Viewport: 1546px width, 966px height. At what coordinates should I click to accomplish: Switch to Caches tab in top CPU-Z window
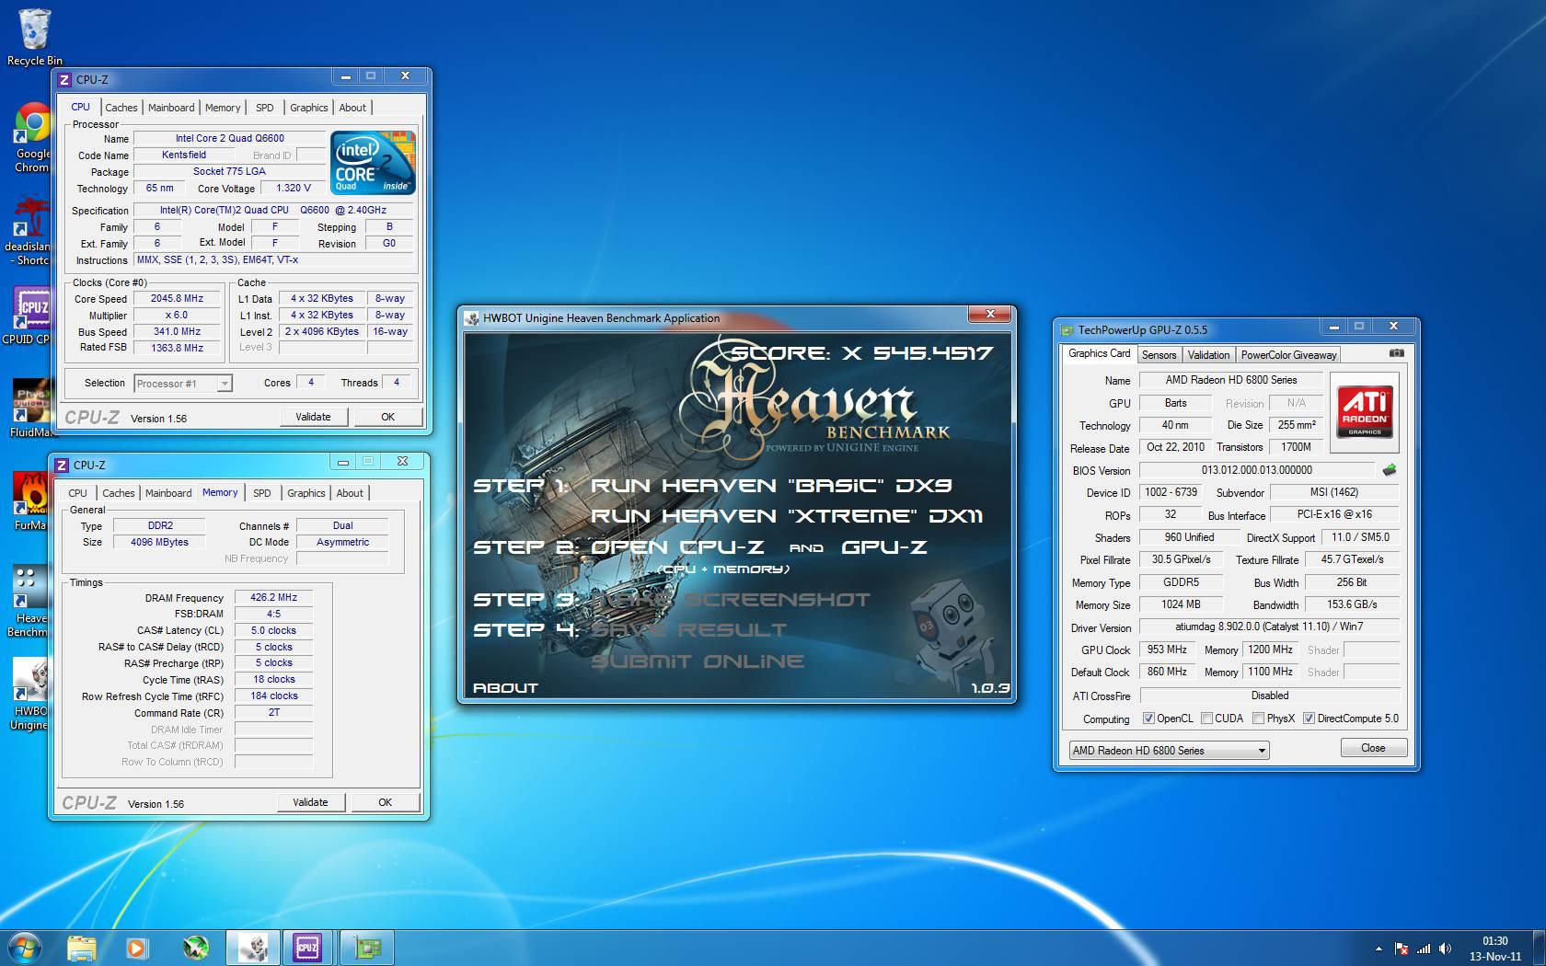[x=121, y=108]
